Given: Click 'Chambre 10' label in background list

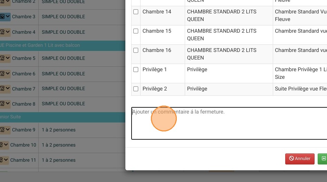Looking at the screenshot, I should [x=23, y=145].
